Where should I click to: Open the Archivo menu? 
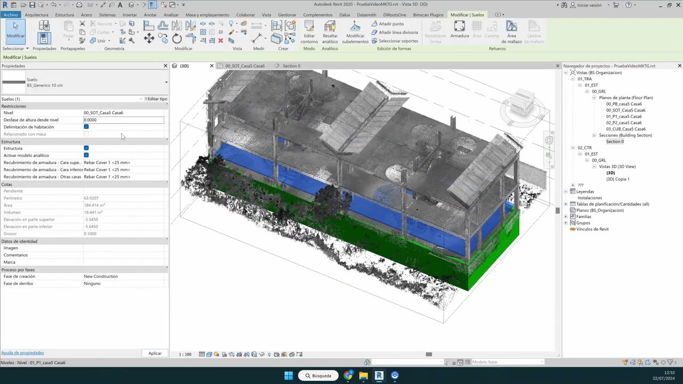point(11,15)
